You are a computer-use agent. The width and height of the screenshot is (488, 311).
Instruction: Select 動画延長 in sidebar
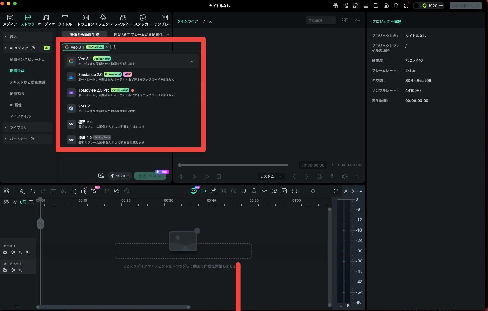click(17, 94)
